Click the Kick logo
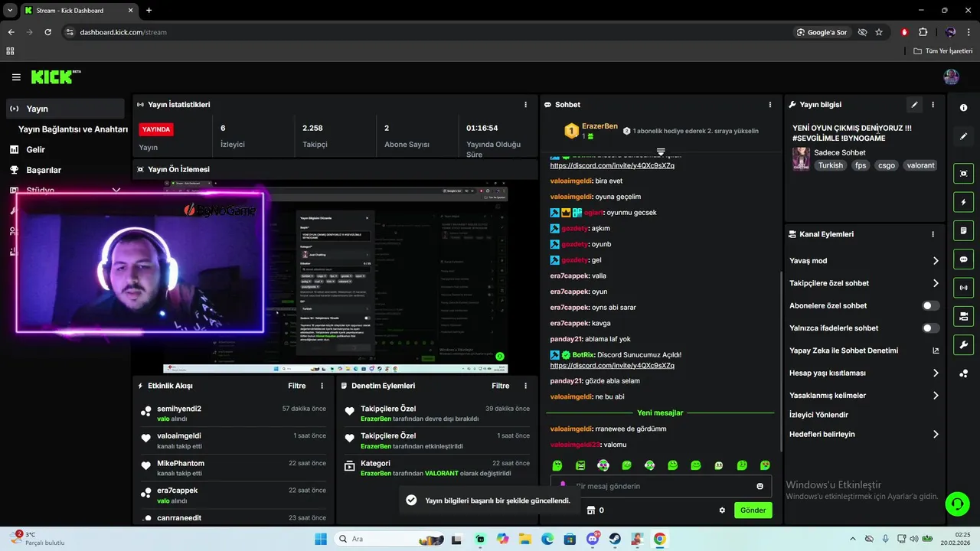980x551 pixels. point(56,77)
